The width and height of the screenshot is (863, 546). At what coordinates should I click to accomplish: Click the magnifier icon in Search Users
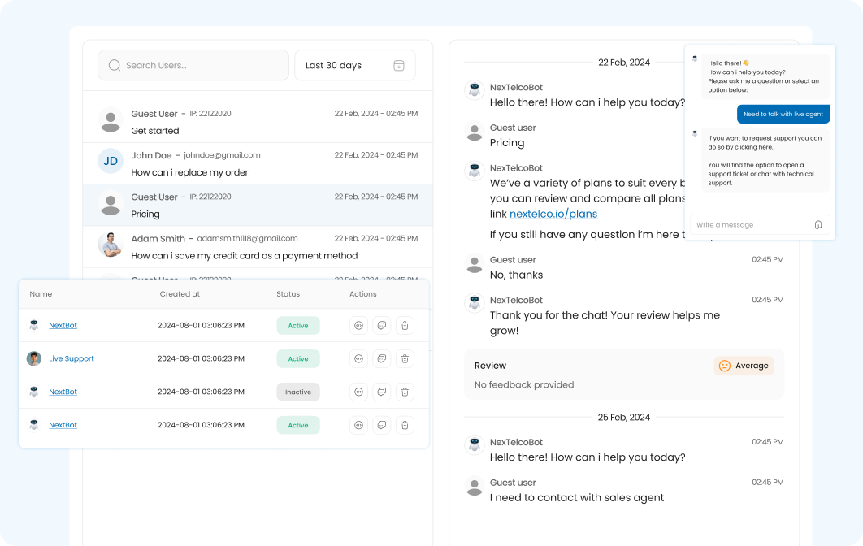click(x=115, y=65)
